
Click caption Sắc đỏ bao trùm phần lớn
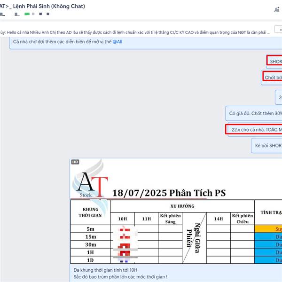coord(120,277)
